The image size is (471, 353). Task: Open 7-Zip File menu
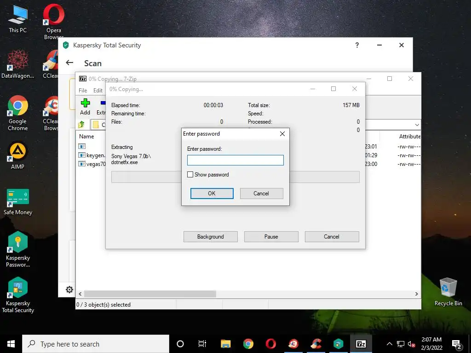click(83, 91)
